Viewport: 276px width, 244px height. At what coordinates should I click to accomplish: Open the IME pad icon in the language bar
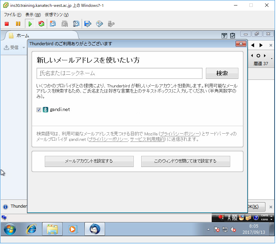coord(241,218)
